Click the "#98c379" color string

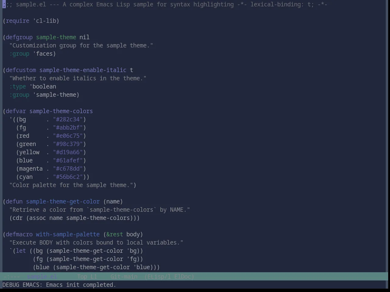(x=68, y=144)
